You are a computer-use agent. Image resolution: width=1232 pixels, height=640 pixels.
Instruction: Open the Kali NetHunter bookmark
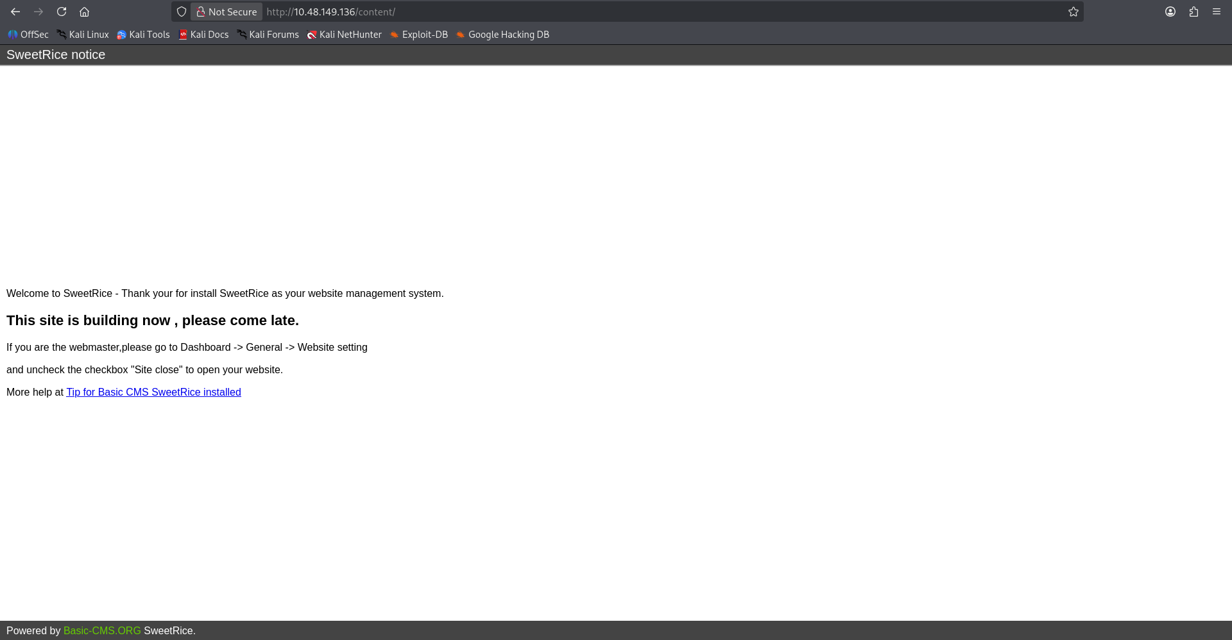(x=344, y=35)
